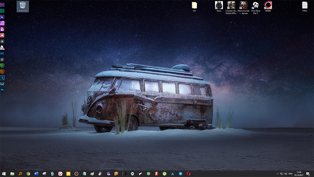Launch uTorrent from the taskbar
Screen dimensions: 314x177
(x=165, y=174)
